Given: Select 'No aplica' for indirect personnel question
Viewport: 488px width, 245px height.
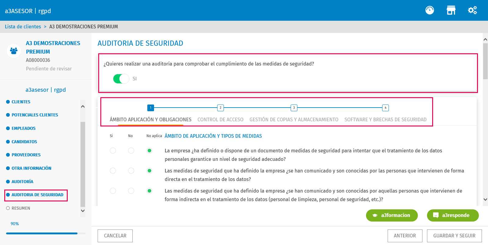Looking at the screenshot, I should (149, 191).
